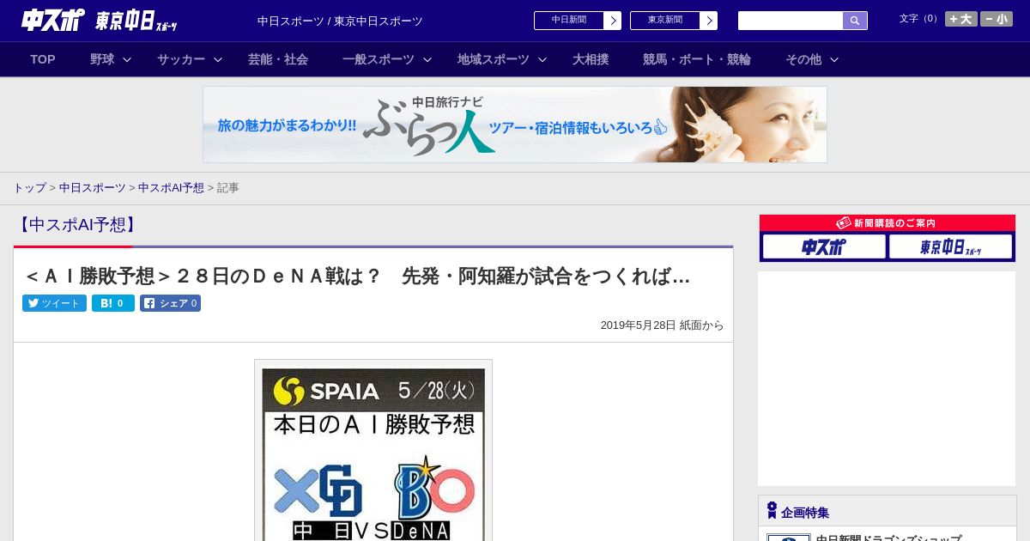The width and height of the screenshot is (1030, 541).
Task: Open the サッカー menu
Action: (x=181, y=59)
